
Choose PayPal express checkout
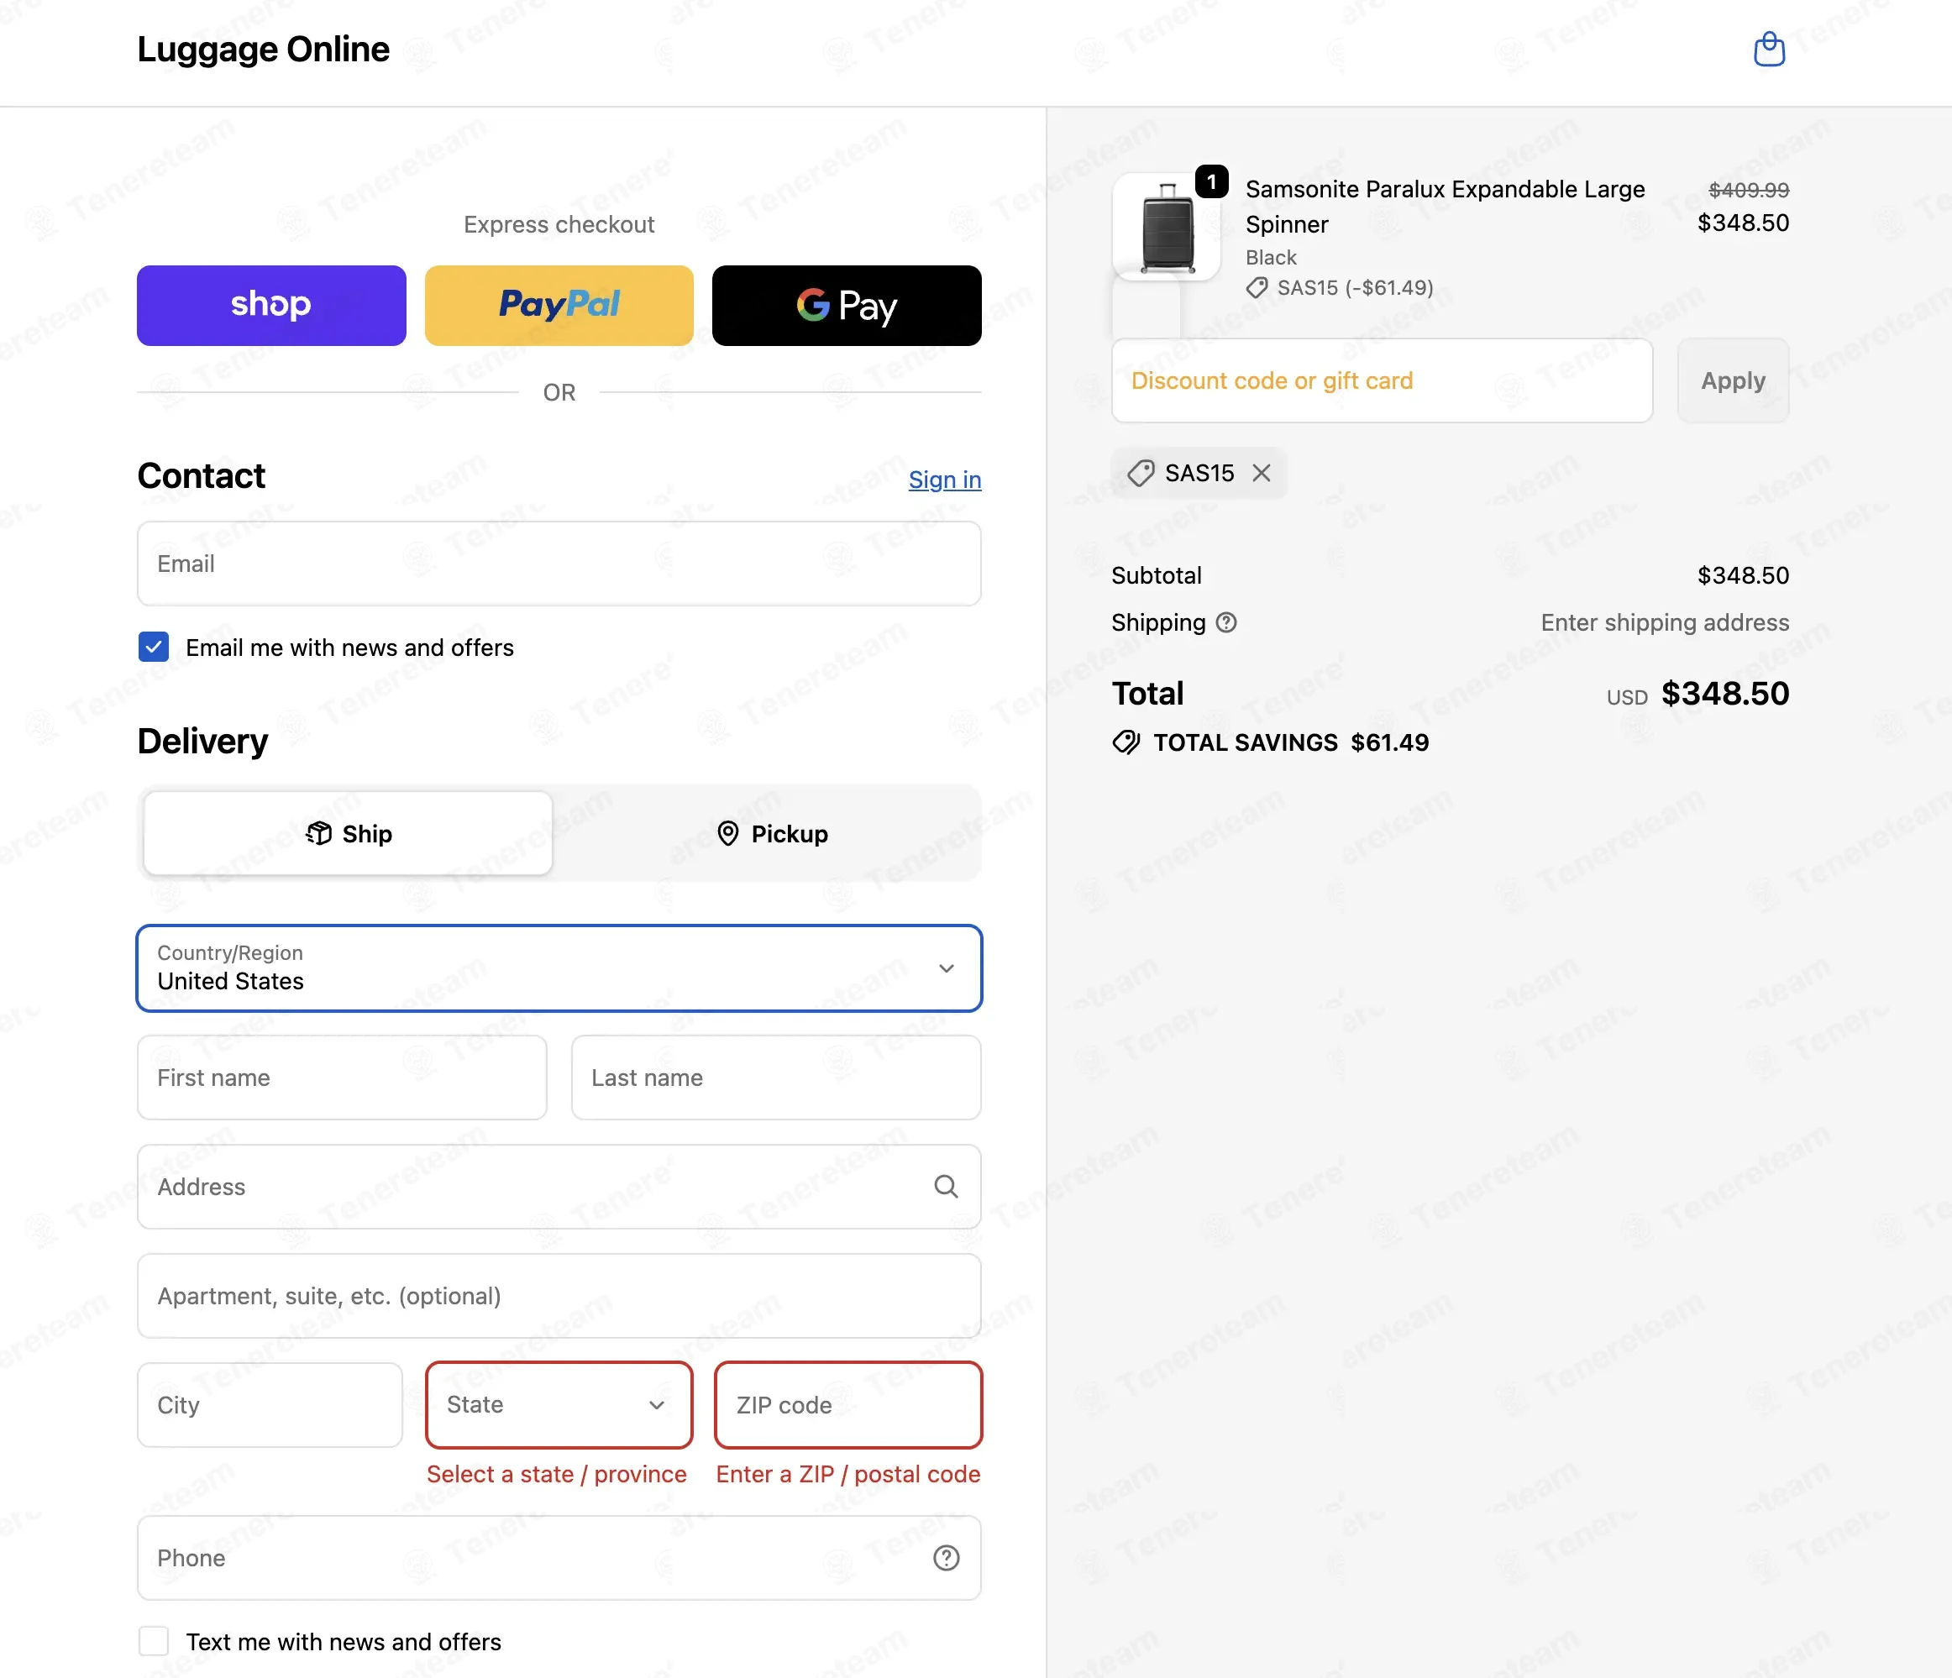click(559, 305)
